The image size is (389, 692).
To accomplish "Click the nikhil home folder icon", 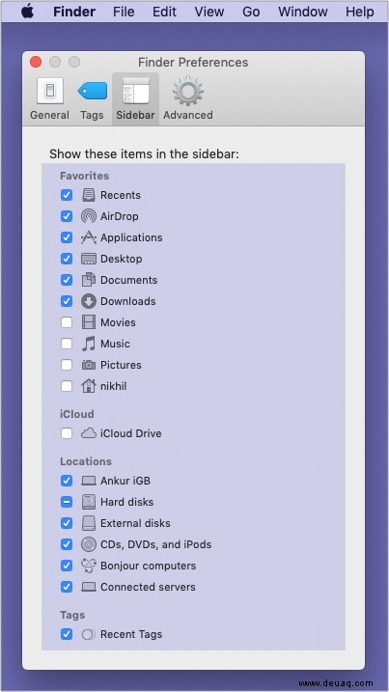I will click(89, 386).
